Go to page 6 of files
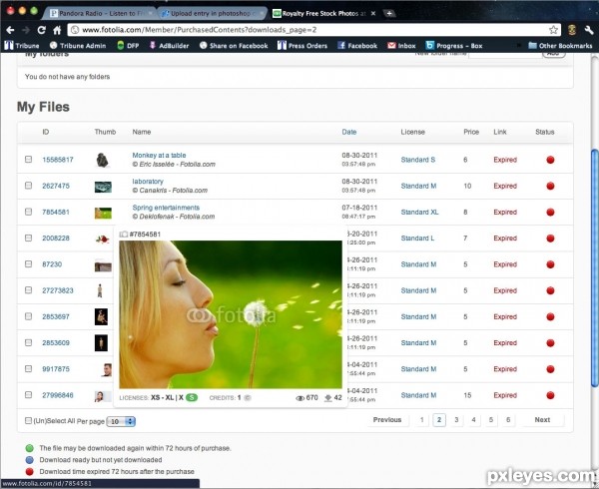Viewport: 599px width, 489px height. (508, 420)
